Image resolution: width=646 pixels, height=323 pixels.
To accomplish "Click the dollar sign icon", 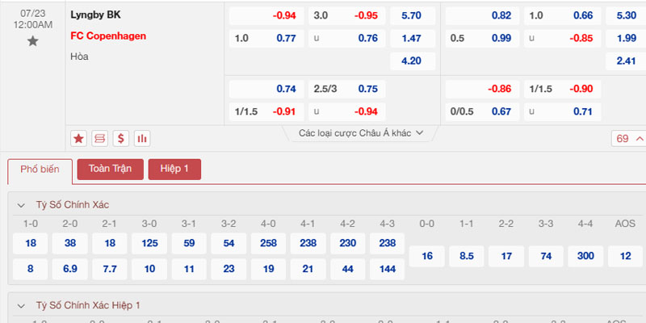I will [x=120, y=138].
